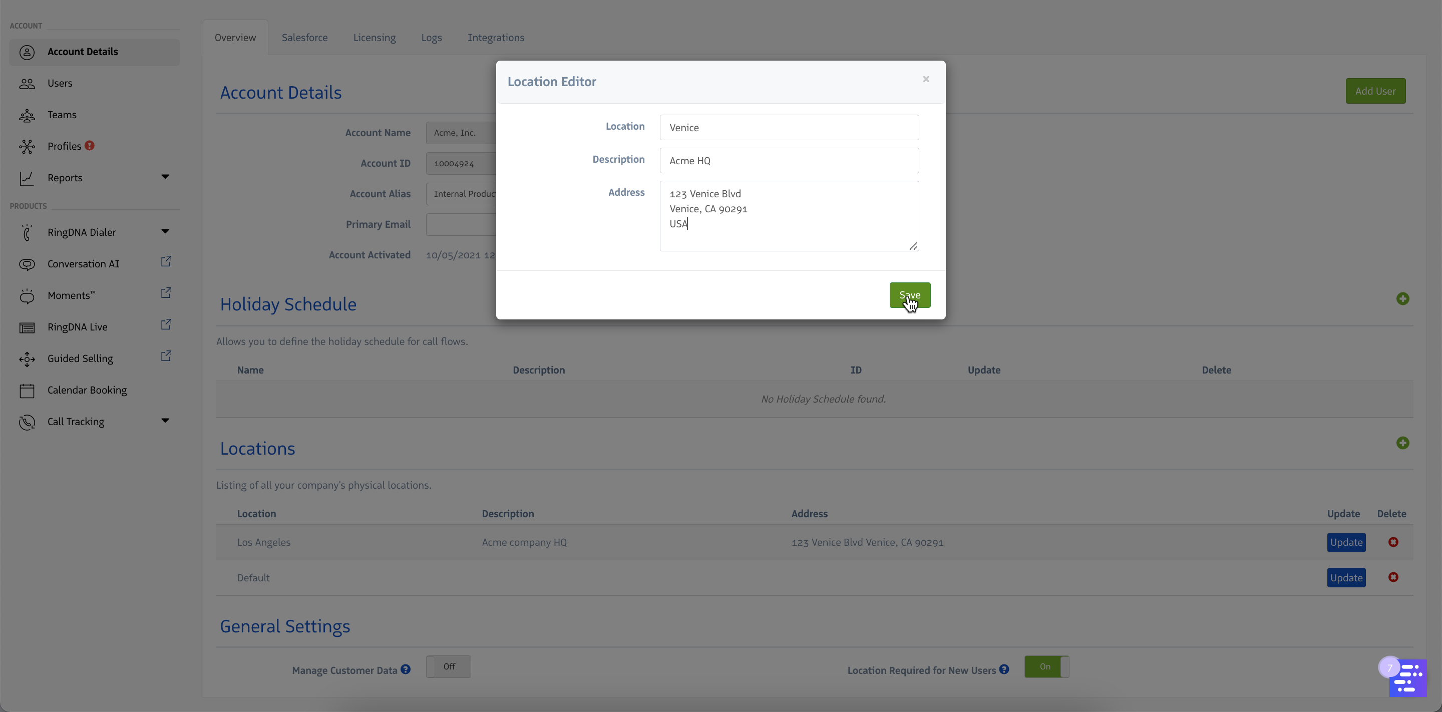Toggle Manage Customer Data off switch
Image resolution: width=1442 pixels, height=712 pixels.
pos(448,666)
